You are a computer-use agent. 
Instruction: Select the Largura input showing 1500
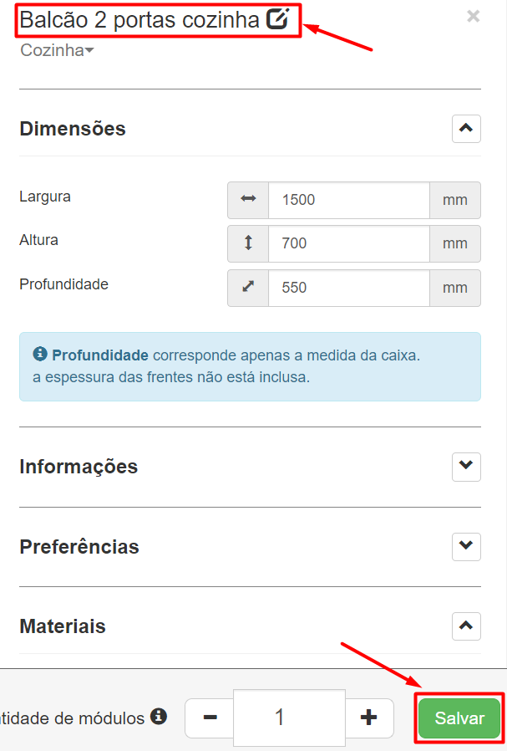tap(349, 200)
